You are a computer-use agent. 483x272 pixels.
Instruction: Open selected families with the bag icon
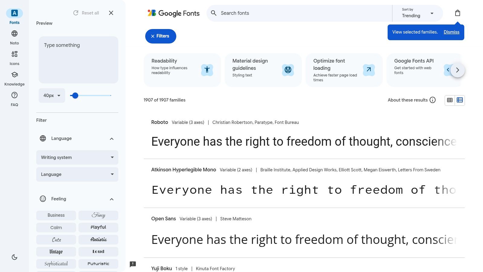(458, 13)
